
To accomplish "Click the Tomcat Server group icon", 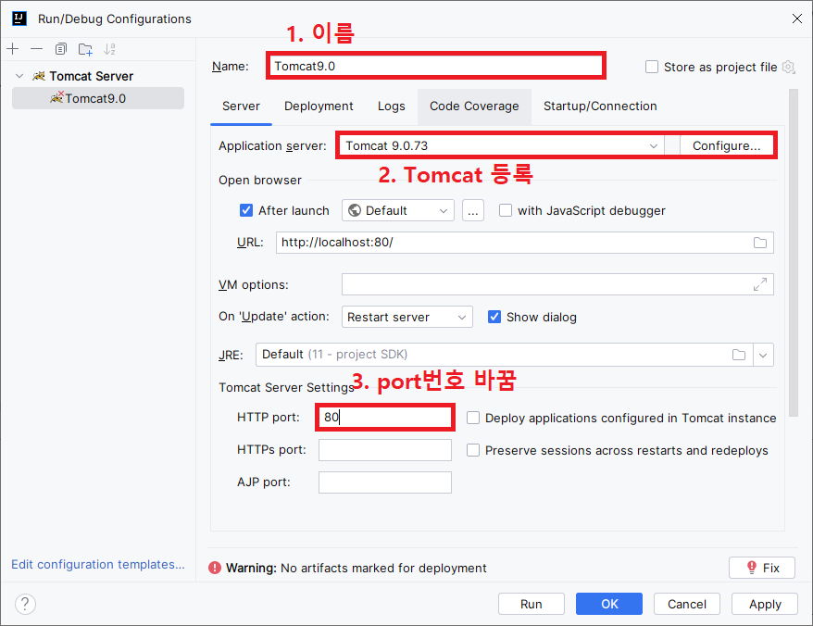I will tap(39, 76).
